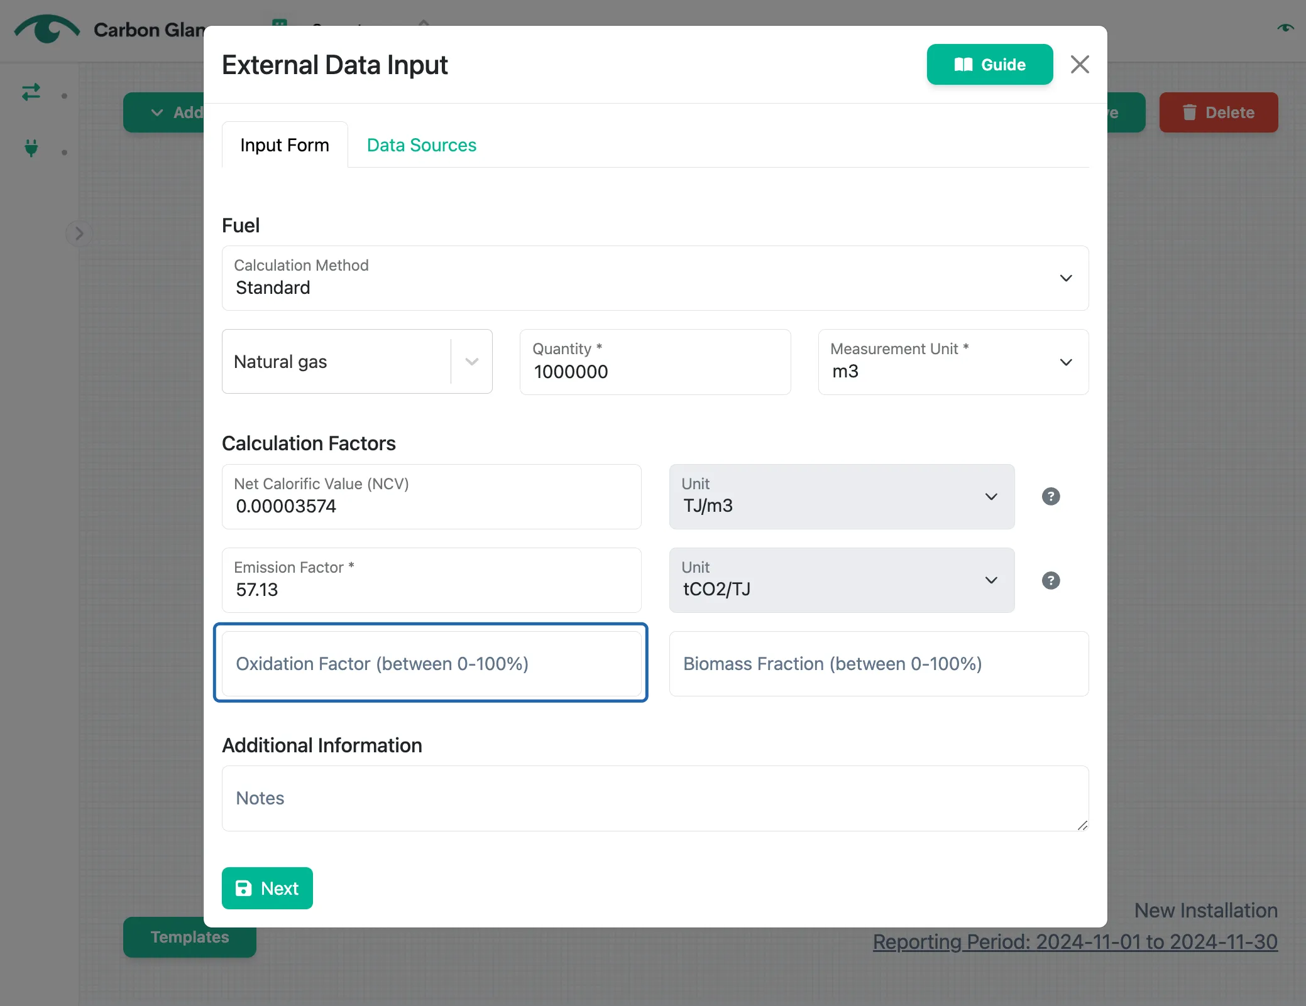1306x1006 pixels.
Task: Expand the sidebar with chevron arrow
Action: click(79, 234)
